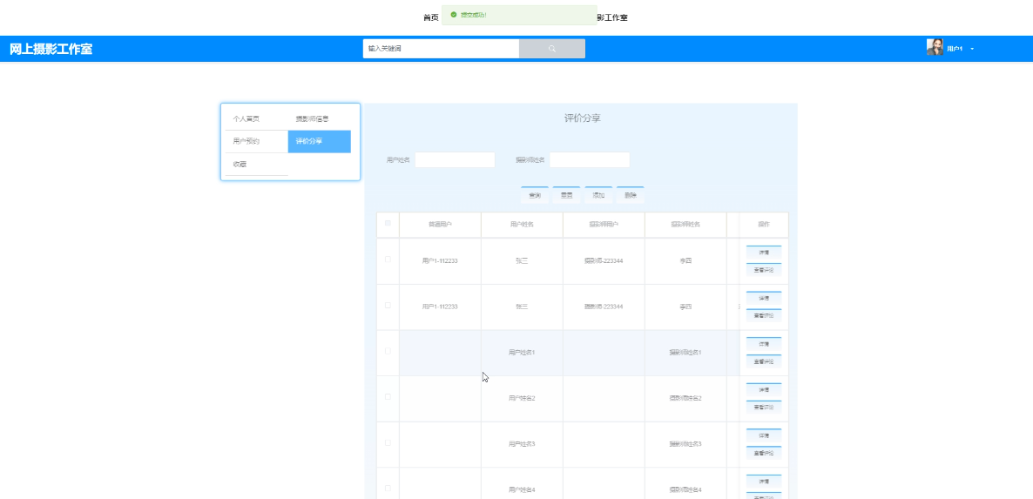Open the 用户1 account dropdown caret

[972, 49]
